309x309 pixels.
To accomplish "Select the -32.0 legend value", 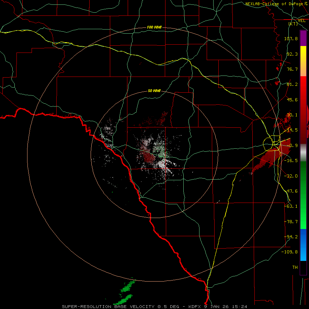I will pos(291,176).
